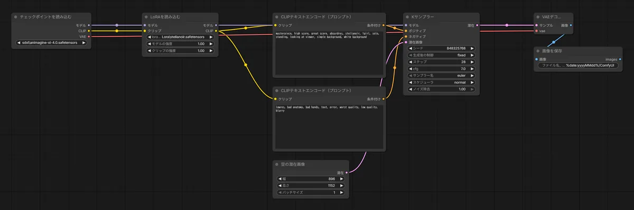Click the モデル output socket on LoRA loader
Screen dimensions: 634x210
click(217, 25)
